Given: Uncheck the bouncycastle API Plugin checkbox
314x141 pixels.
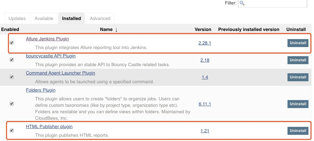Looking at the screenshot, I should coord(12,60).
